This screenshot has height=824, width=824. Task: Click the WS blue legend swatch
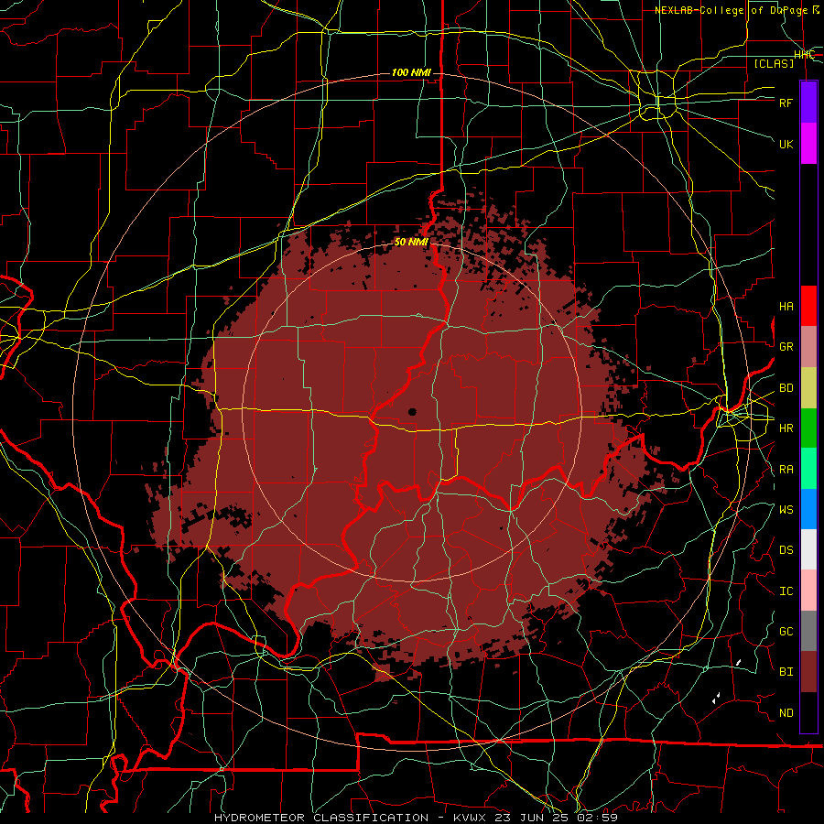[808, 509]
